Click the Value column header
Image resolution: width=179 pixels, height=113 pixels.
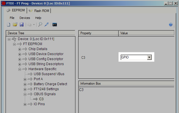(x=146, y=33)
